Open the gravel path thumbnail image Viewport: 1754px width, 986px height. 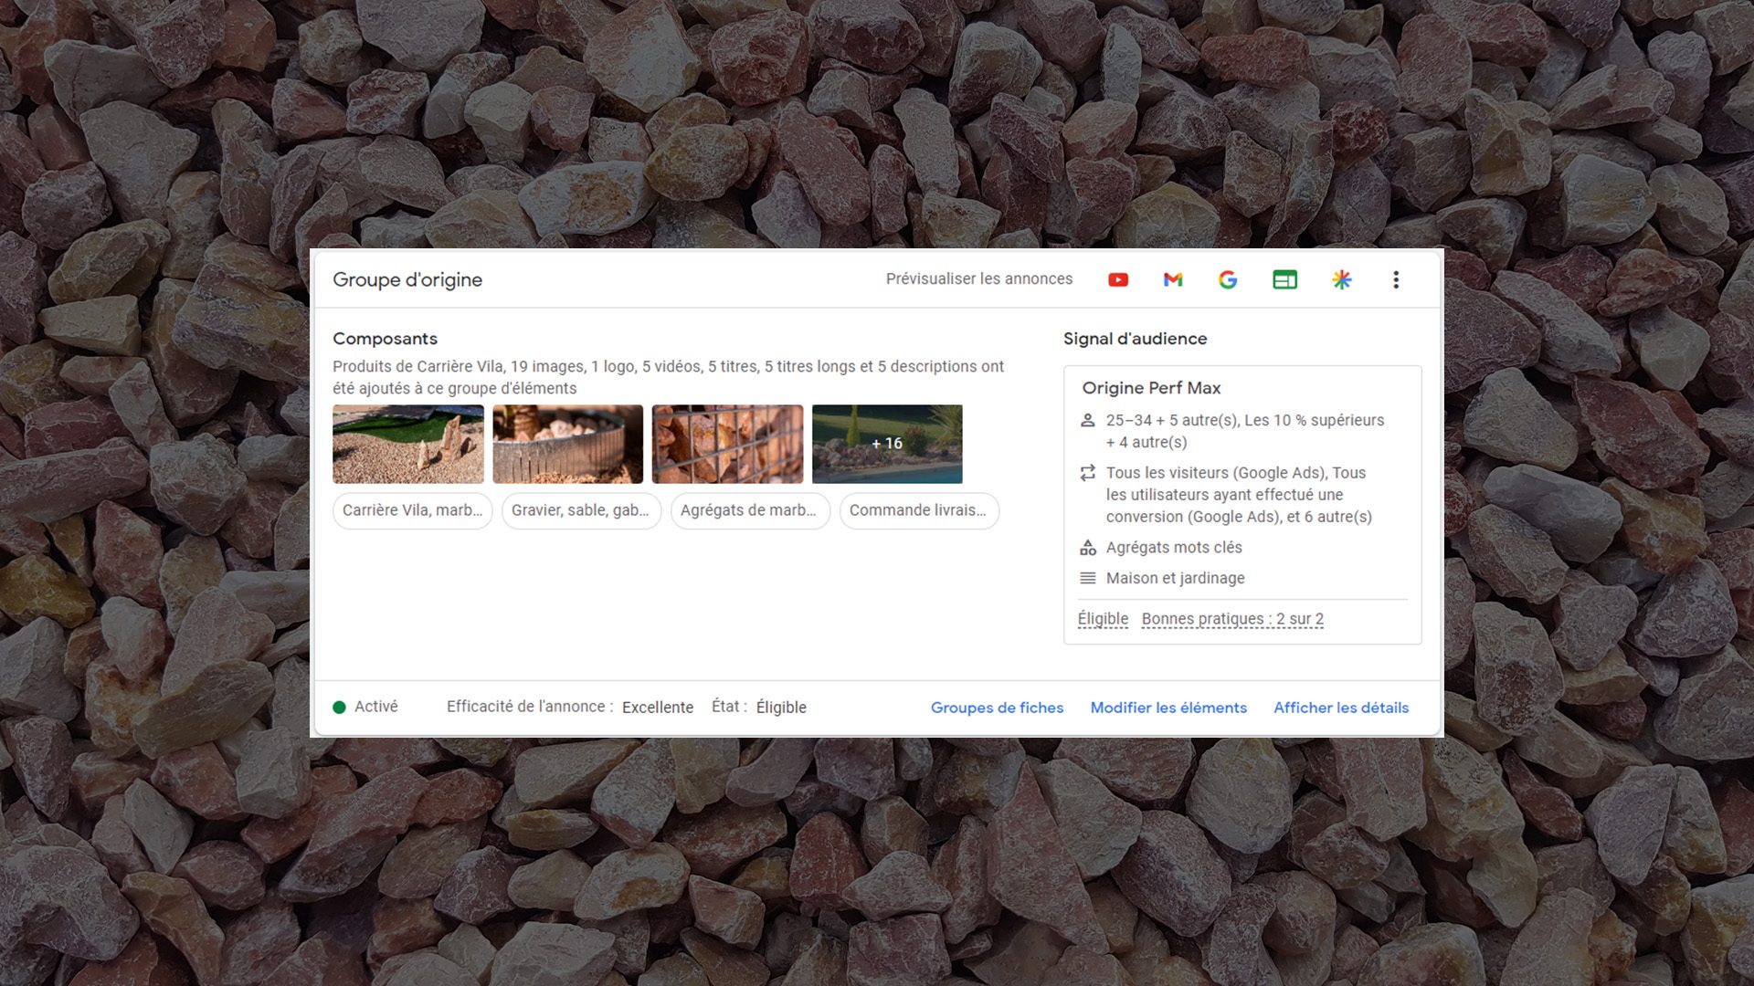408,445
